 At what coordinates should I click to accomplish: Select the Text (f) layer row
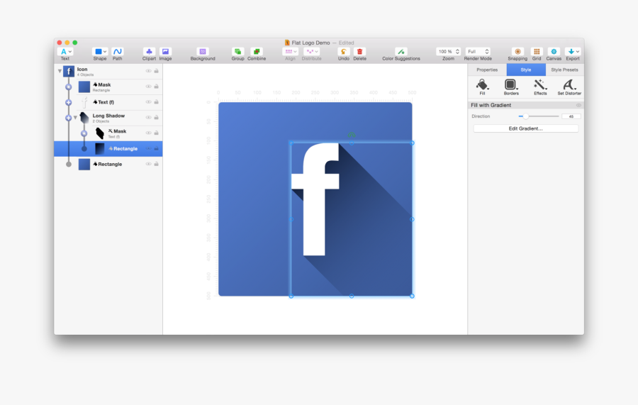[108, 102]
